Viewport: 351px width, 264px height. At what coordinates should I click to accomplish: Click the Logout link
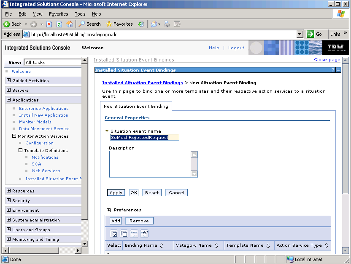pos(236,48)
